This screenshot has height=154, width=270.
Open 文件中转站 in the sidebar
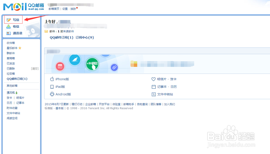13,113
